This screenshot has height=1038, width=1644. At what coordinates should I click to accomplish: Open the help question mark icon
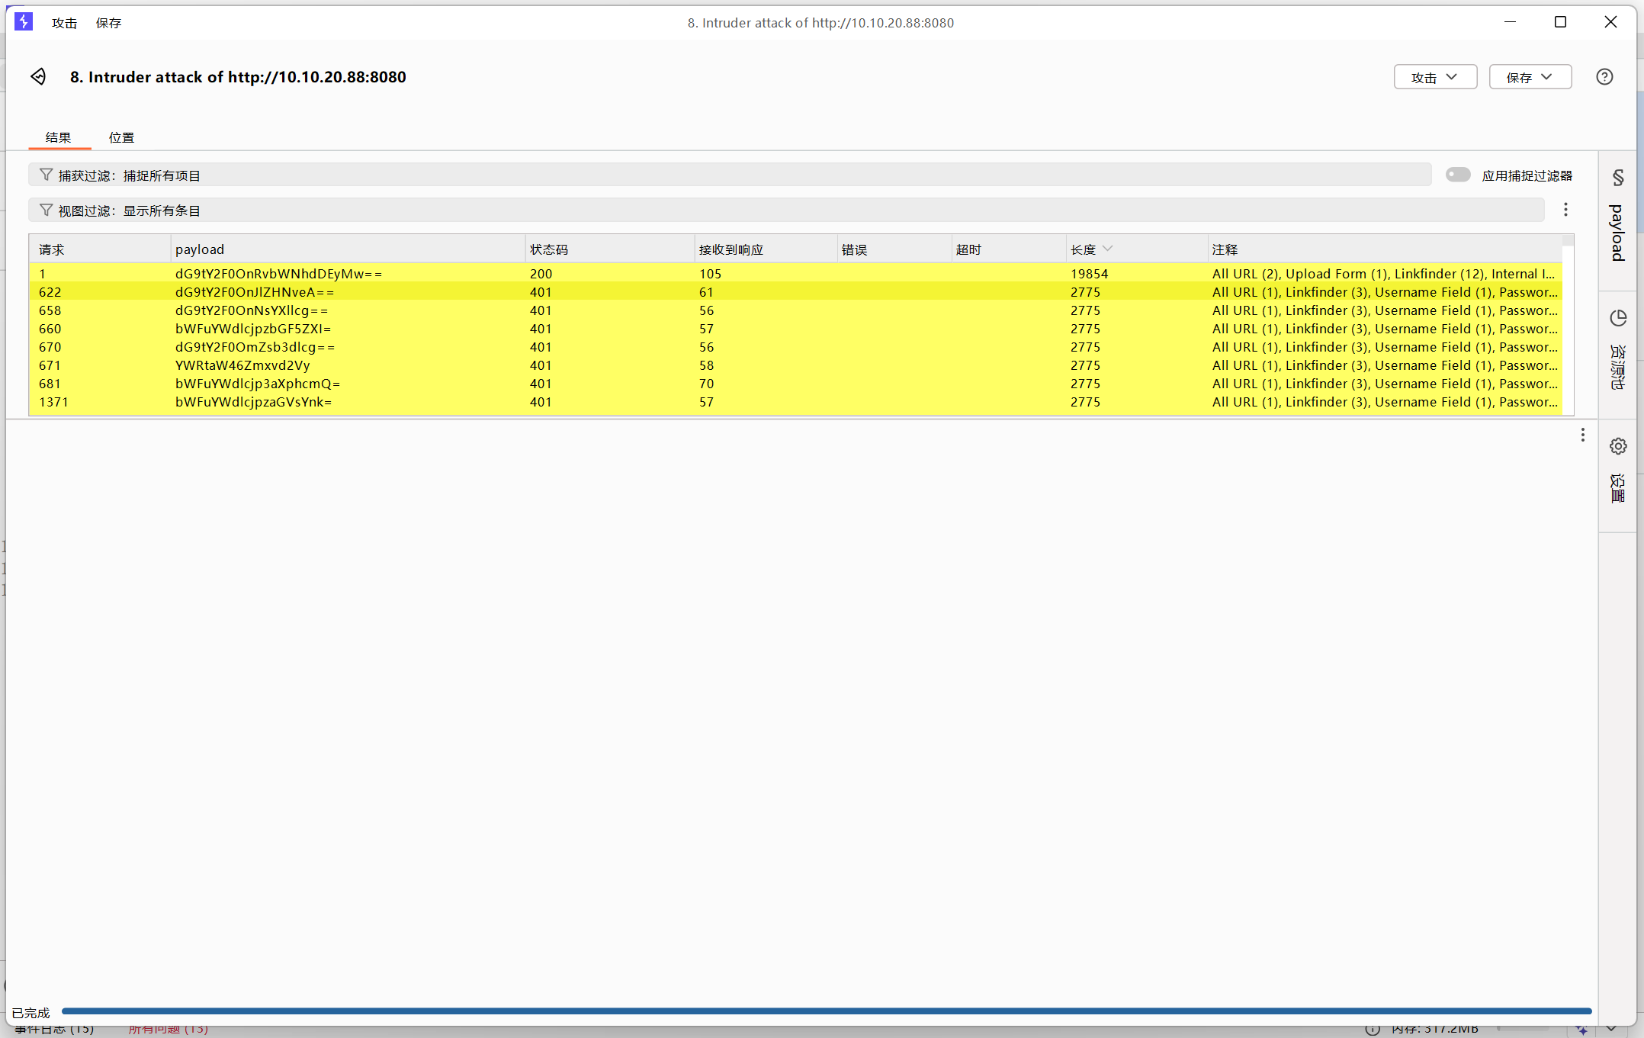point(1604,76)
